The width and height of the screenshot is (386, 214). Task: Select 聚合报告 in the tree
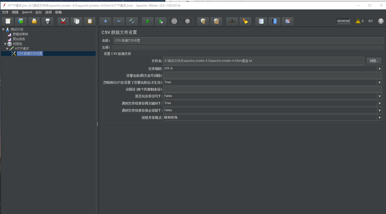19,39
